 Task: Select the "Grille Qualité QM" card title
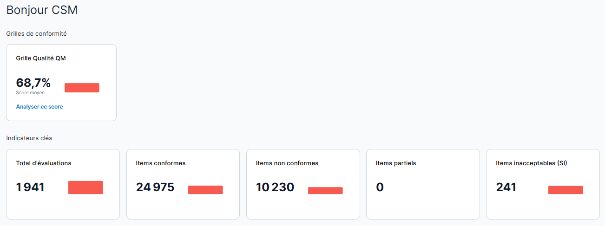(41, 58)
